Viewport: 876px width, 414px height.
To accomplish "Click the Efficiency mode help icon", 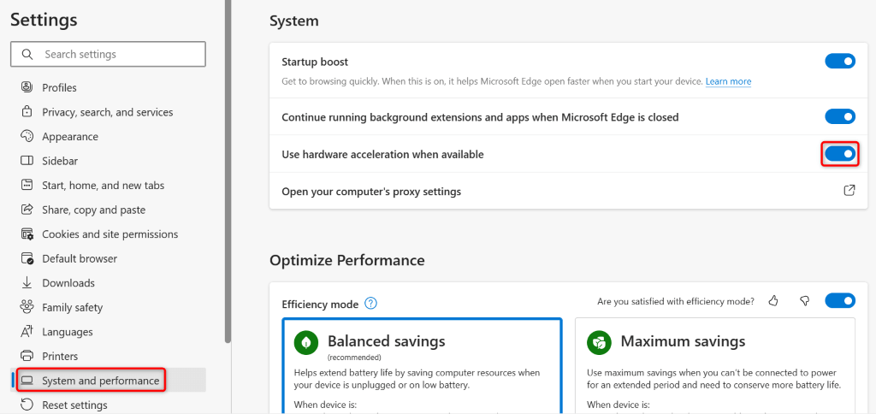I will click(370, 303).
